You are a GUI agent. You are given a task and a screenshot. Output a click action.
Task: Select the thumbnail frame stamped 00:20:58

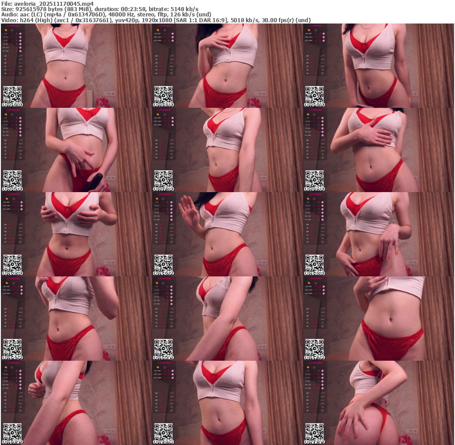point(227,403)
